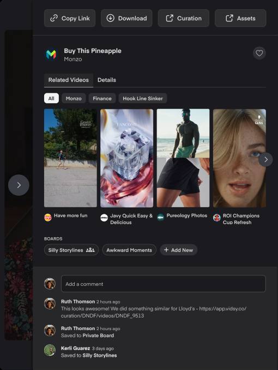Click the Kerli Guarez name
The width and height of the screenshot is (278, 370).
[x=75, y=348]
